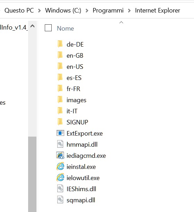This screenshot has height=212, width=194.
Task: Go to Programmi in breadcrumb
Action: (x=108, y=10)
